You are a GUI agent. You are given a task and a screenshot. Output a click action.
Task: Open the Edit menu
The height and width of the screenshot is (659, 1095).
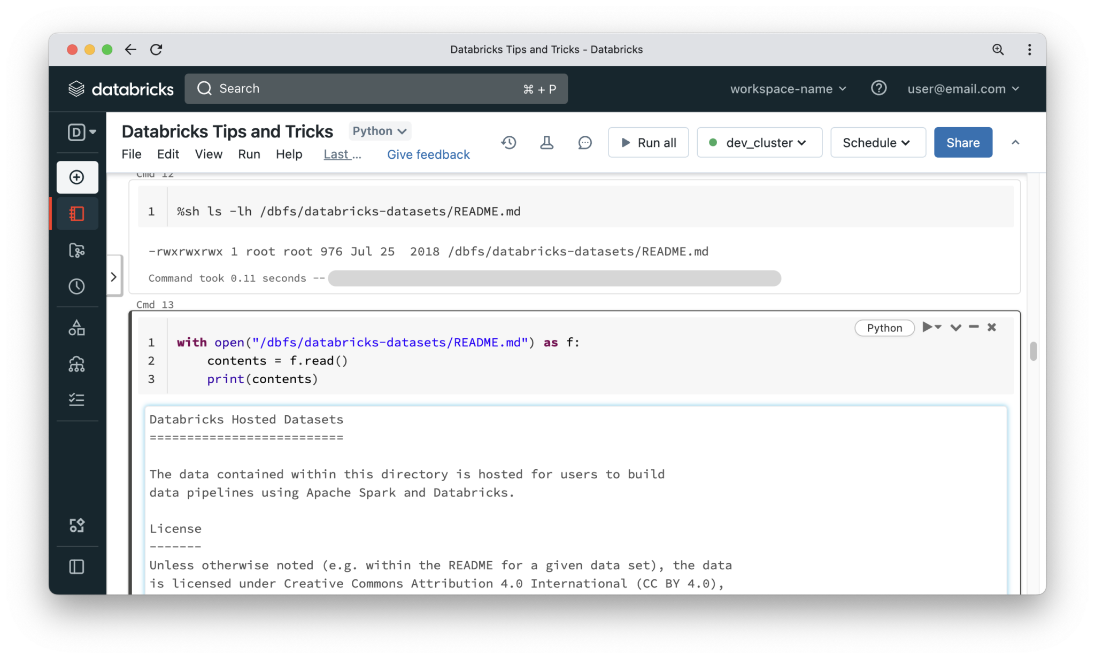point(168,154)
